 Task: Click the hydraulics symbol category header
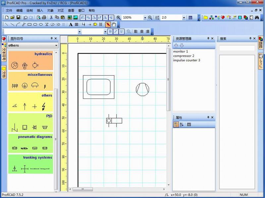click(43, 54)
